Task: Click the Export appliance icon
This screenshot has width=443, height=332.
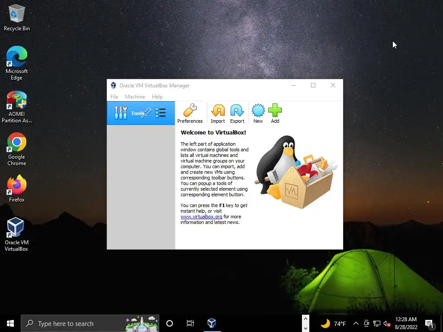Action: click(x=237, y=114)
